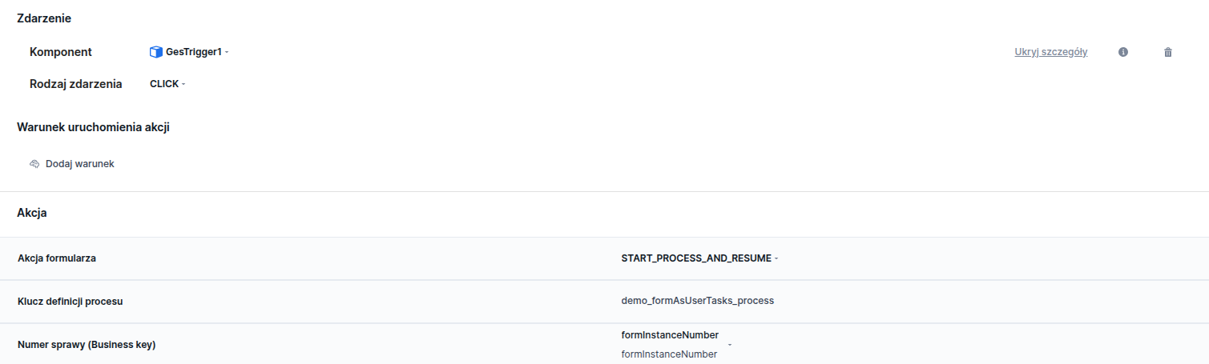Click the arrow beside formInstanceNumber

729,345
